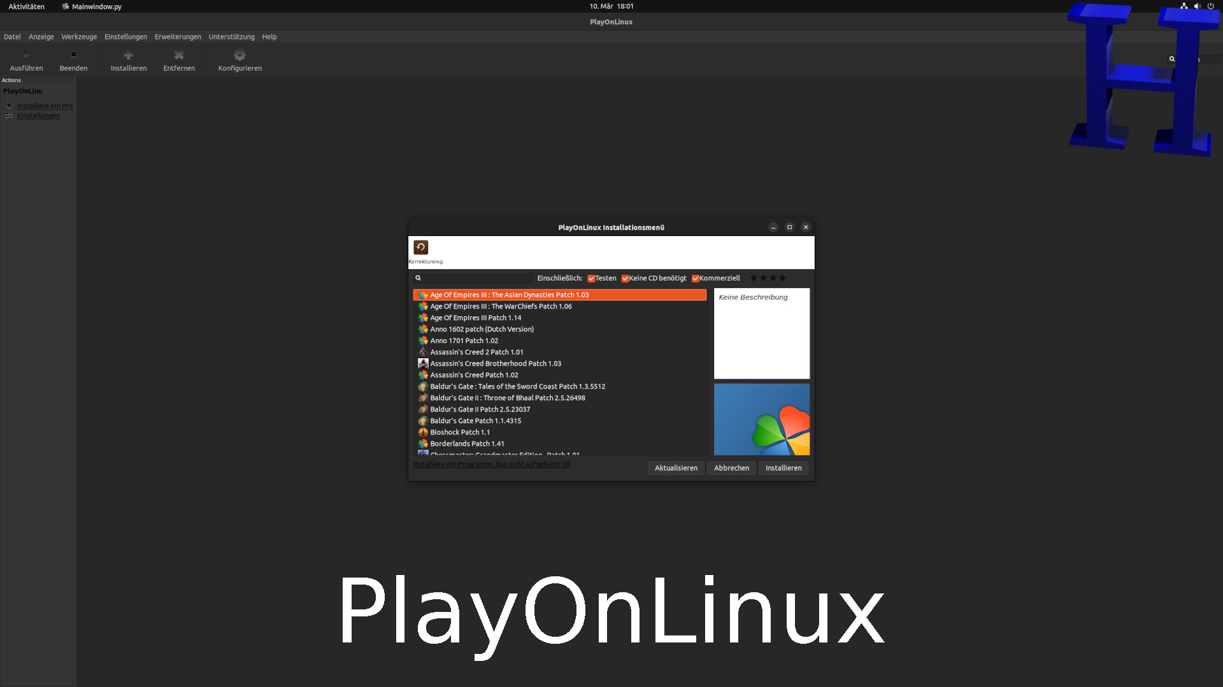Click icon of Age Of Empires III Patch 1.14

423,317
